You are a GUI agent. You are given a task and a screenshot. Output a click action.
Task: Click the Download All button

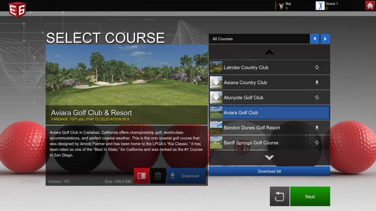(x=269, y=171)
